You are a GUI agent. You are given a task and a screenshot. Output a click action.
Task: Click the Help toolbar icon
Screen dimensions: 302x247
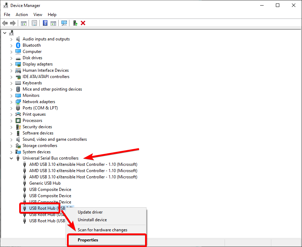coord(45,23)
